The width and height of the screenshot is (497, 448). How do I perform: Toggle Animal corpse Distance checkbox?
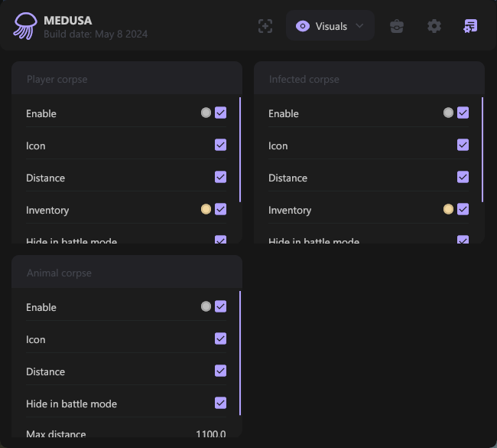point(220,371)
